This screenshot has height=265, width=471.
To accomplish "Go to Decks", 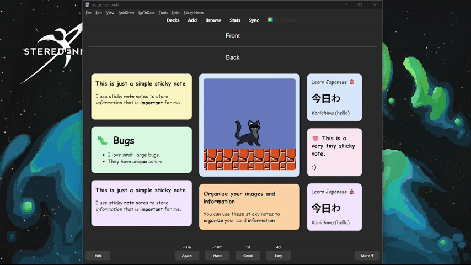I will pos(173,20).
